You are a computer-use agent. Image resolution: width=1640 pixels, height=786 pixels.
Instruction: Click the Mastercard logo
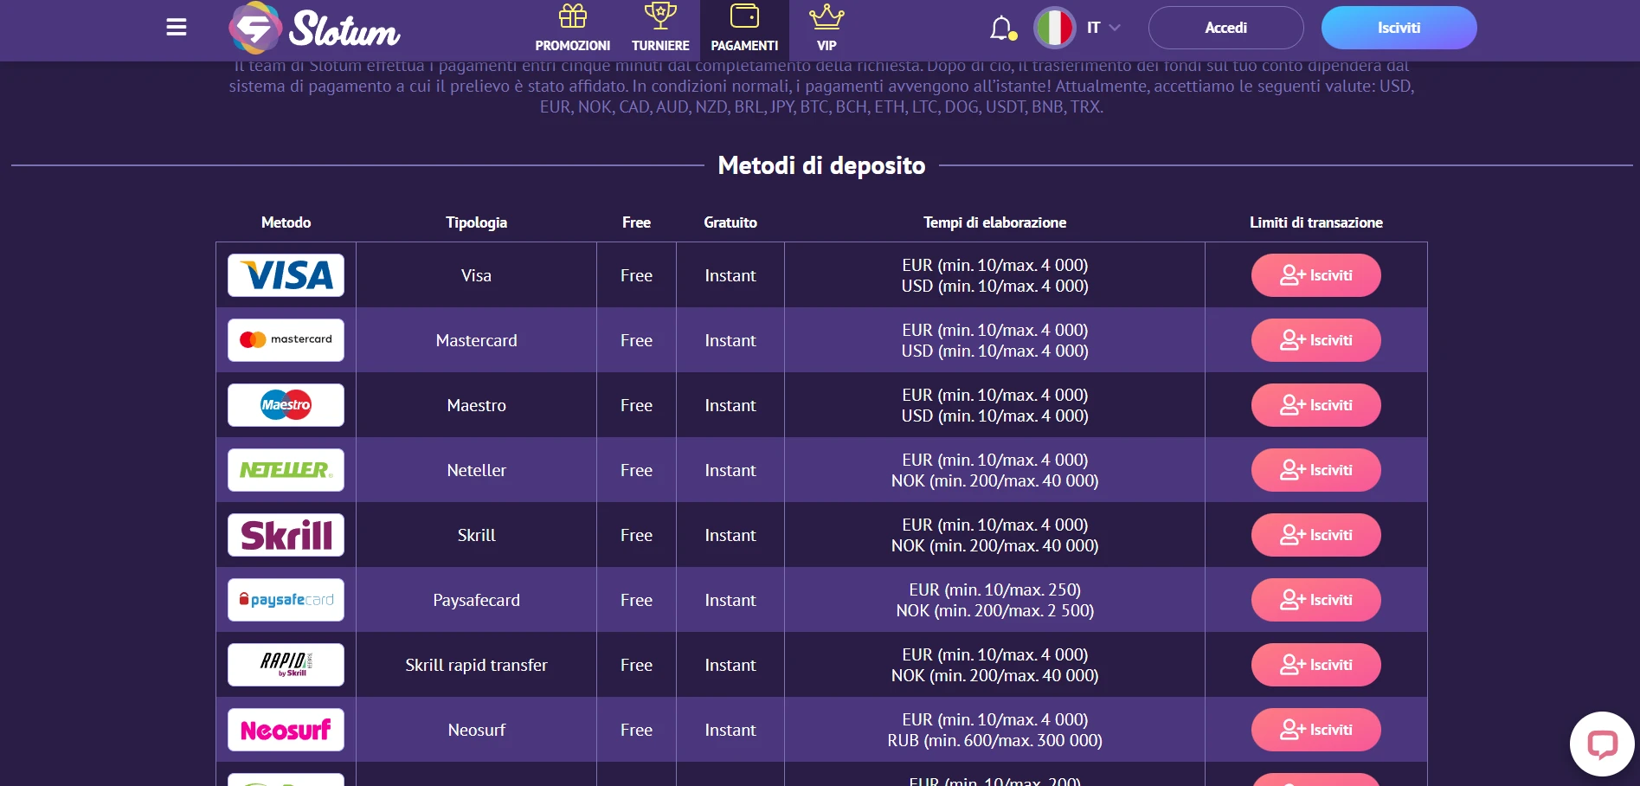pyautogui.click(x=286, y=340)
